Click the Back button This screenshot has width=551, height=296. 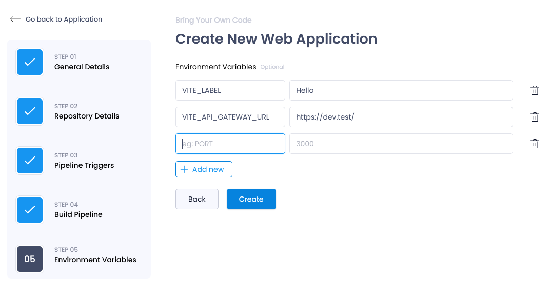point(197,199)
